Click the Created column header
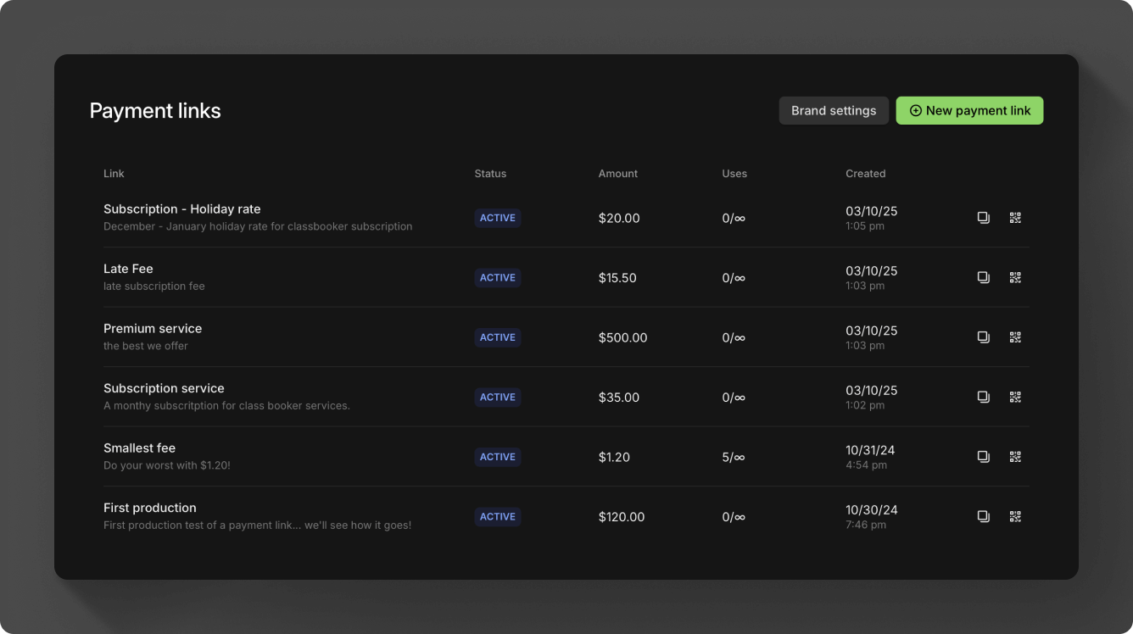The image size is (1133, 634). pyautogui.click(x=865, y=173)
